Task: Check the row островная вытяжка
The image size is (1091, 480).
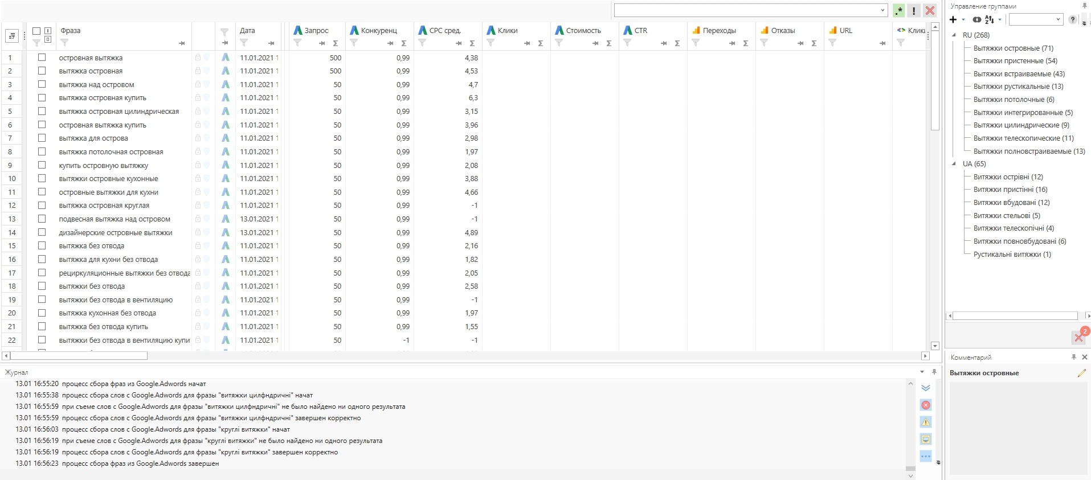Action: coord(42,57)
